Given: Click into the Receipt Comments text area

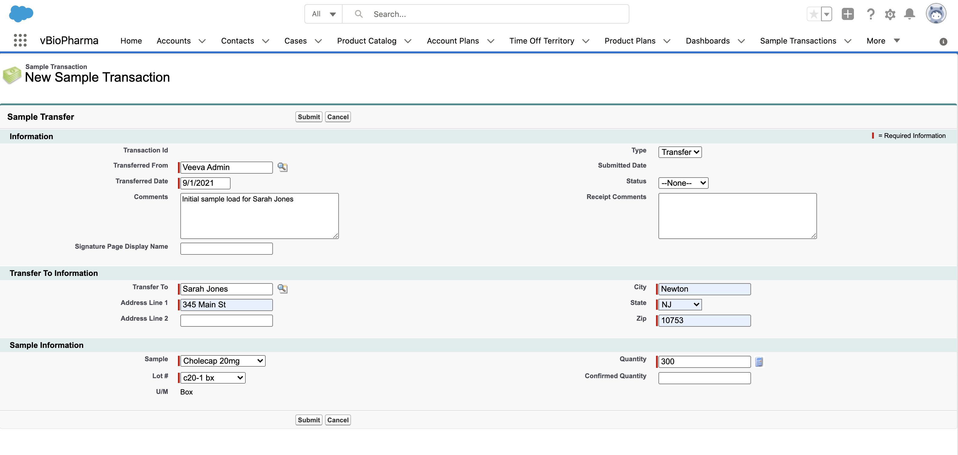Looking at the screenshot, I should [x=737, y=216].
